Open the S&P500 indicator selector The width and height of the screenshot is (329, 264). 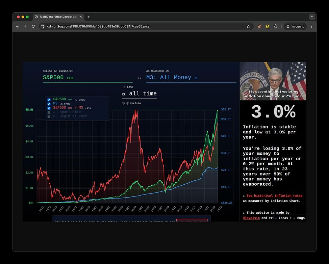(88, 77)
